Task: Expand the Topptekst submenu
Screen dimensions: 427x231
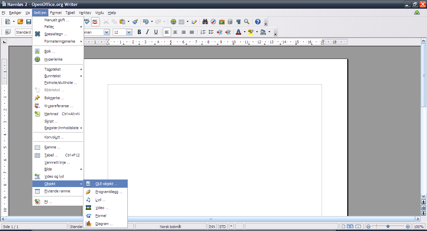Action: [58, 69]
